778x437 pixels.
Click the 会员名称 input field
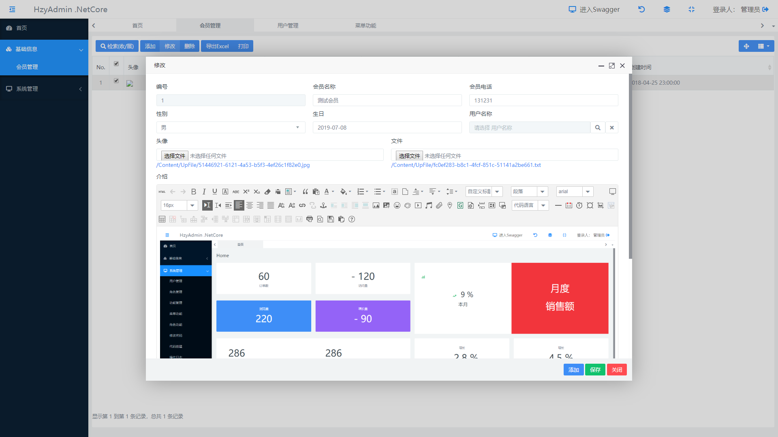[x=387, y=100]
